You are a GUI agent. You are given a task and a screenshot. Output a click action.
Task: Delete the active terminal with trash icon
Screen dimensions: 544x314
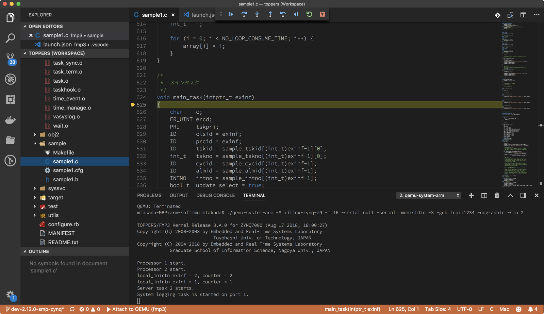(x=497, y=195)
